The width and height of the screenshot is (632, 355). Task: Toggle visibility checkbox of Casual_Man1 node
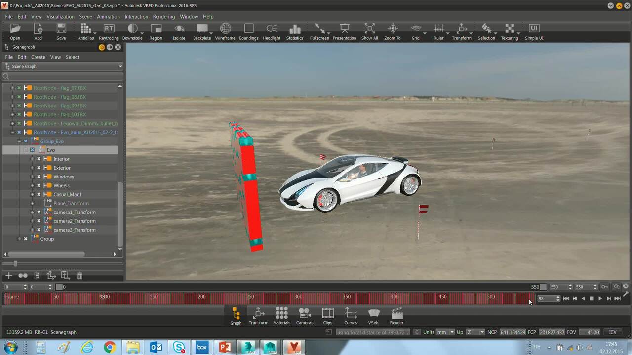[x=39, y=194]
